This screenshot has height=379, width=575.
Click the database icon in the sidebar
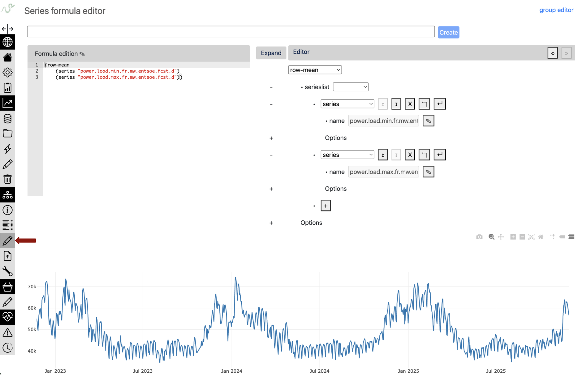pos(8,119)
